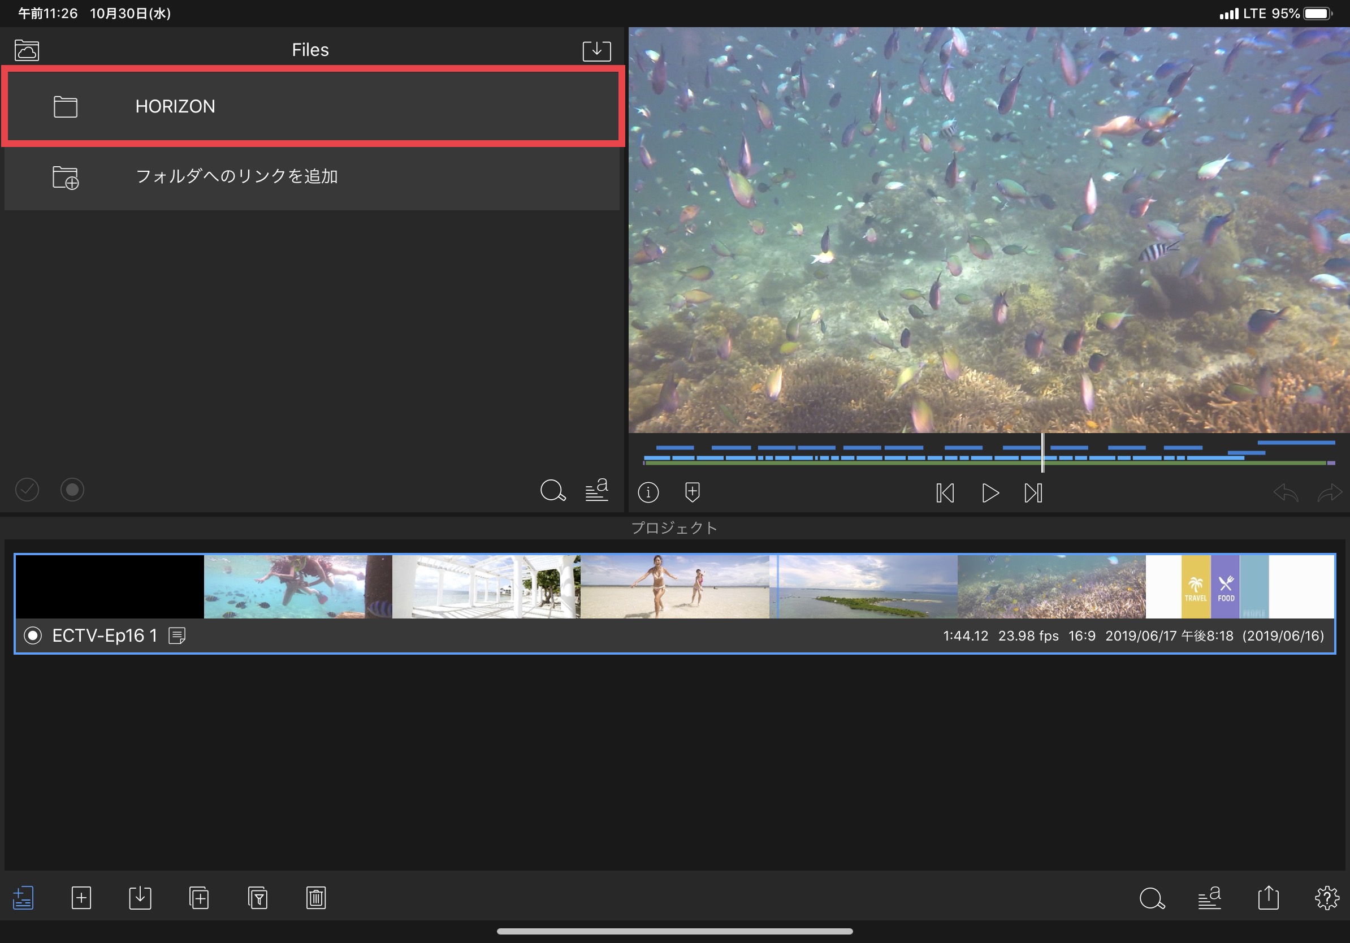Open the cloud source browser icon
The image size is (1350, 943).
click(x=27, y=50)
